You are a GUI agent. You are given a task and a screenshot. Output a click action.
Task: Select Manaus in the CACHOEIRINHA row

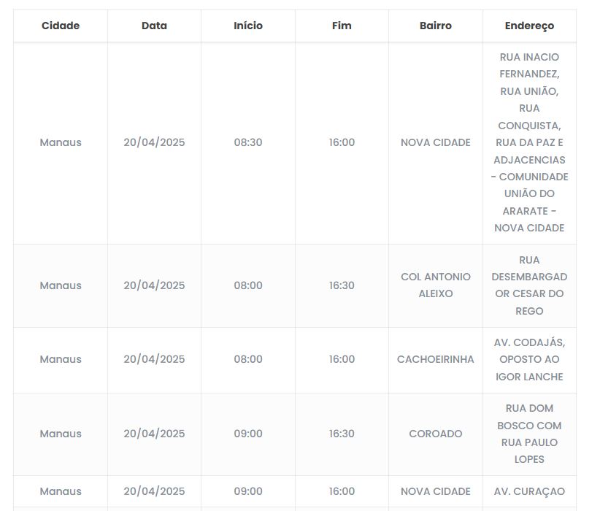(x=61, y=359)
